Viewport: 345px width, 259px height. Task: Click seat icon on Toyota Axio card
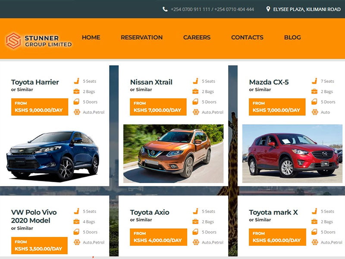(196, 211)
